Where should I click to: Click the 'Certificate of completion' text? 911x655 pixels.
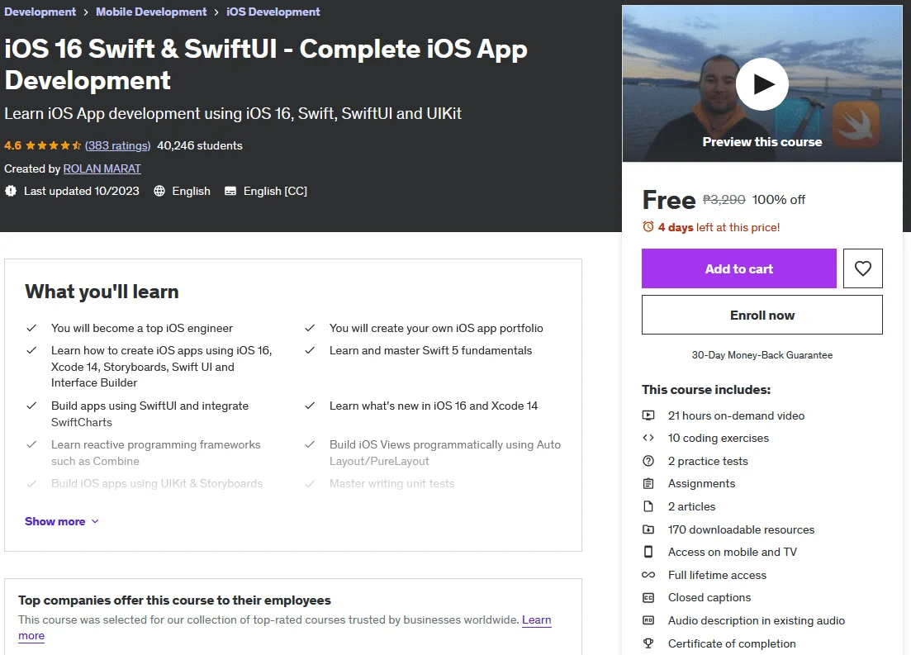coord(732,643)
